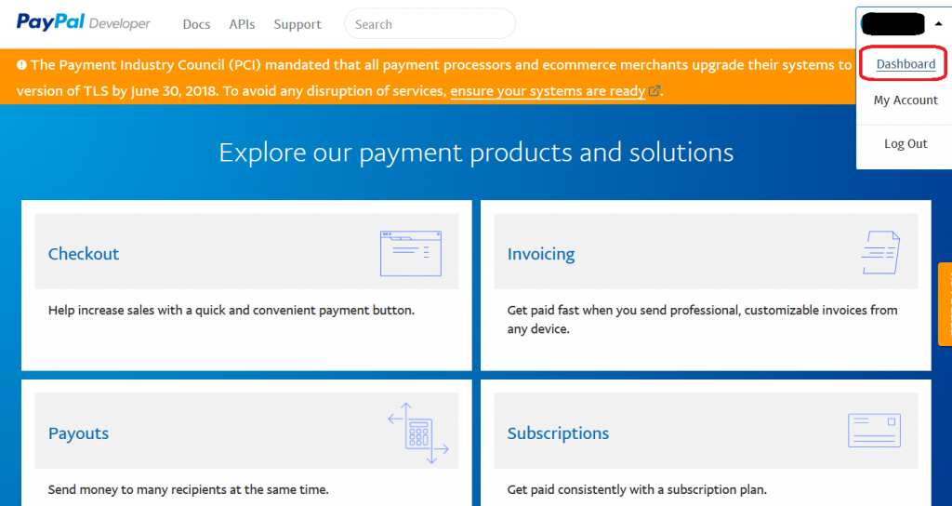This screenshot has width=952, height=506.
Task: Open the Invoicing product link
Action: pyautogui.click(x=541, y=254)
